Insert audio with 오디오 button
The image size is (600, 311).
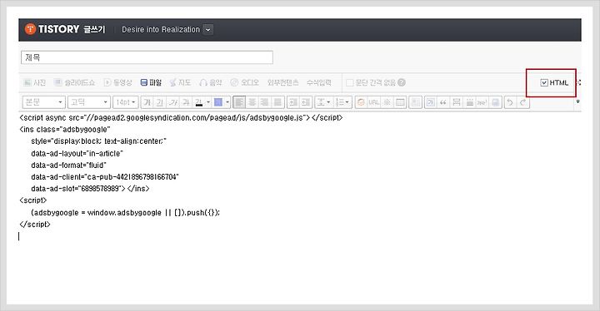click(245, 82)
